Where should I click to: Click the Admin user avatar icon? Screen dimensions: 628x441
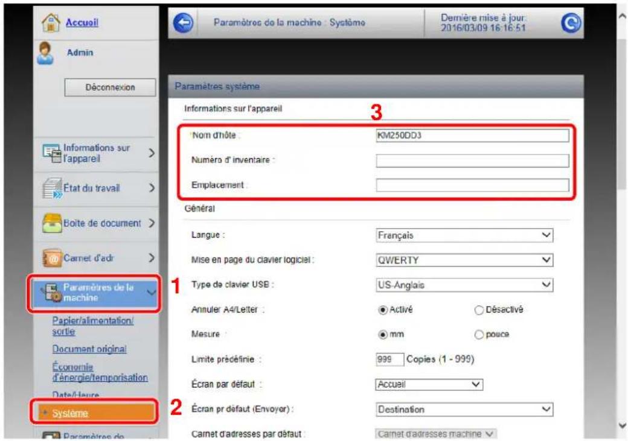45,53
